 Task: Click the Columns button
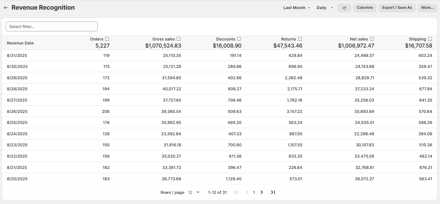(365, 8)
